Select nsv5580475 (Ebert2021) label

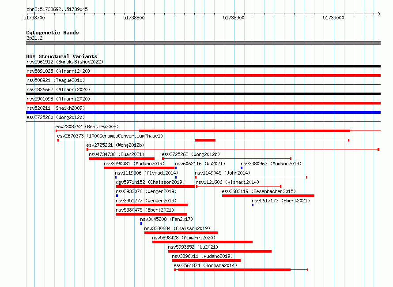[x=145, y=210]
